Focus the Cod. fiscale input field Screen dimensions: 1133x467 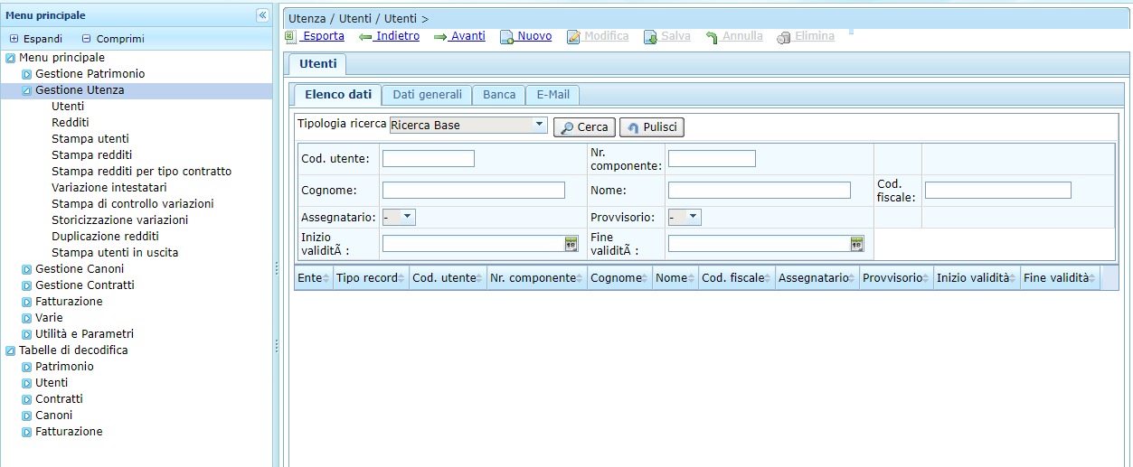click(x=998, y=191)
